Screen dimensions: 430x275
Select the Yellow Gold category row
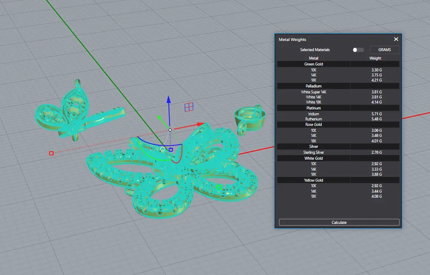coord(338,180)
